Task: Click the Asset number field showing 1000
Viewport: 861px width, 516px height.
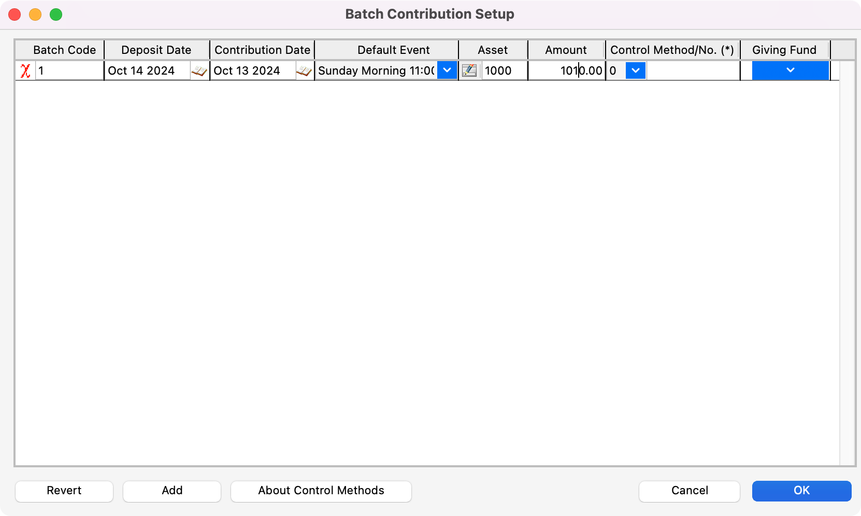Action: pos(504,70)
